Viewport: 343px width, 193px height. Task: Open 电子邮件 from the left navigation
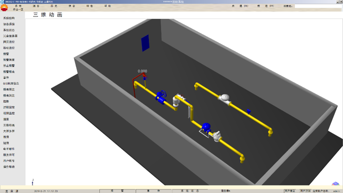(x=9, y=149)
